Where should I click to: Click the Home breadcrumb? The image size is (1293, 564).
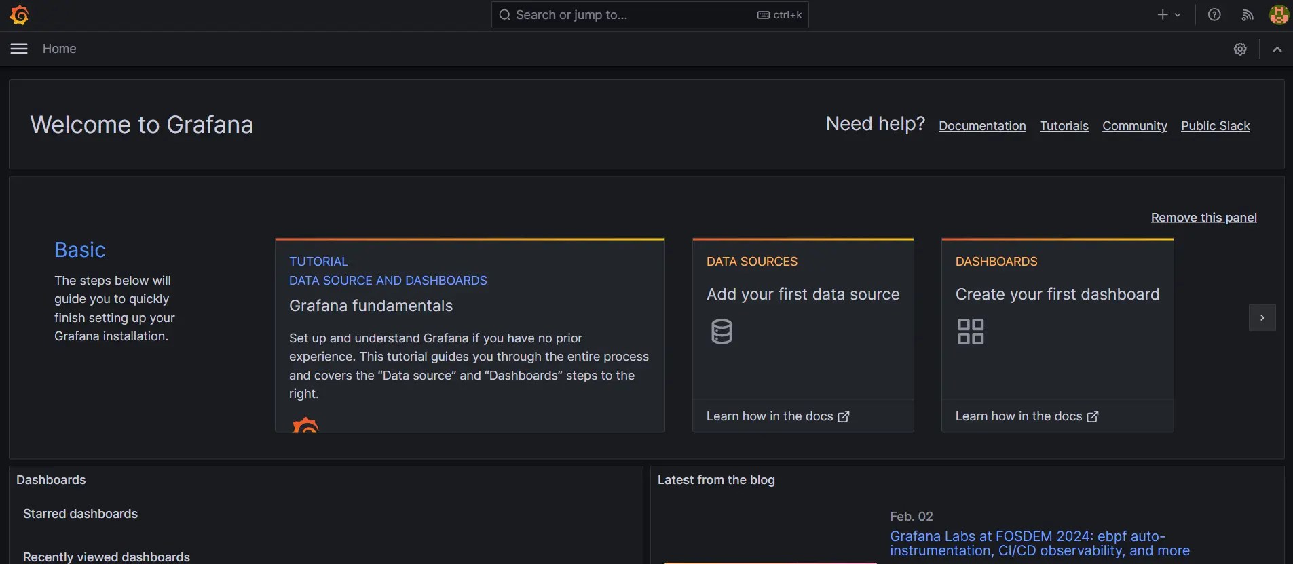tap(59, 49)
